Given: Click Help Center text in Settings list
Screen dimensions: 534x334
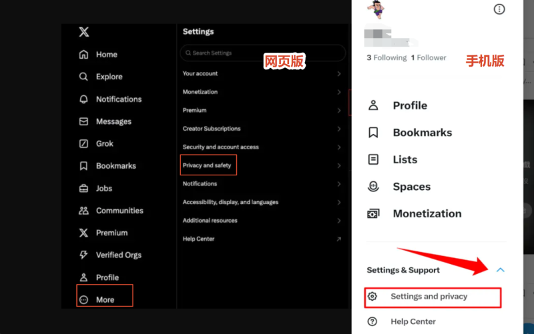Looking at the screenshot, I should coord(198,239).
